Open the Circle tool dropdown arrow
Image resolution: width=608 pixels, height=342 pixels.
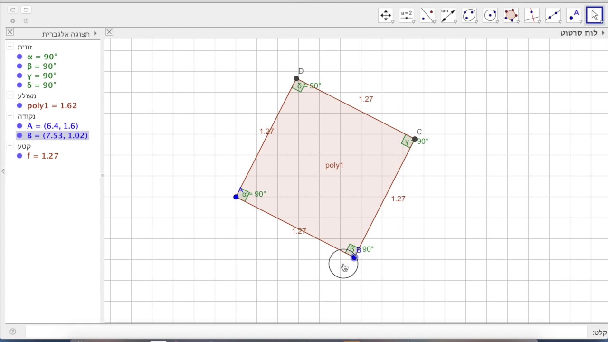[497, 22]
